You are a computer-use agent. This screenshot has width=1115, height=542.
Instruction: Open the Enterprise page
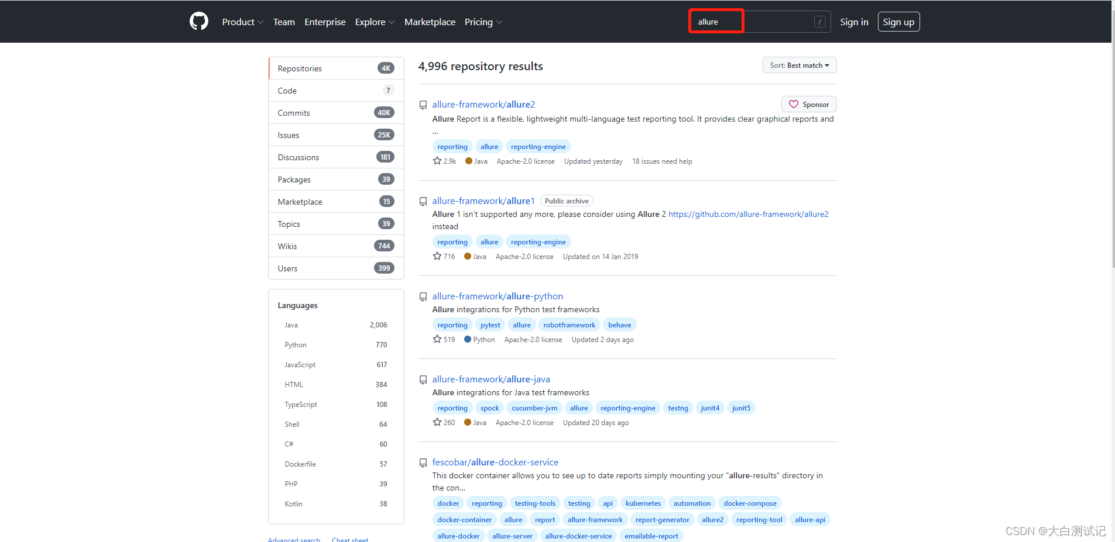(325, 22)
